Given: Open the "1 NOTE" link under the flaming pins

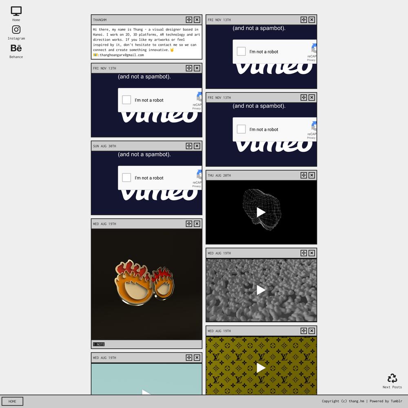Looking at the screenshot, I should (x=99, y=344).
